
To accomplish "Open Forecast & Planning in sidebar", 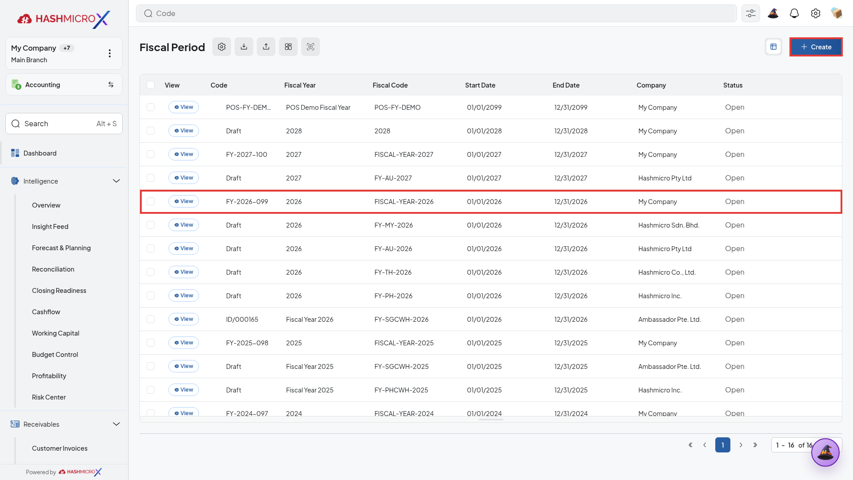I will [61, 248].
